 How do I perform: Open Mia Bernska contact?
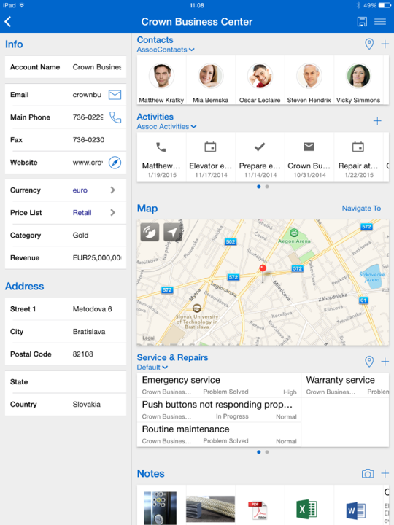pos(211,80)
